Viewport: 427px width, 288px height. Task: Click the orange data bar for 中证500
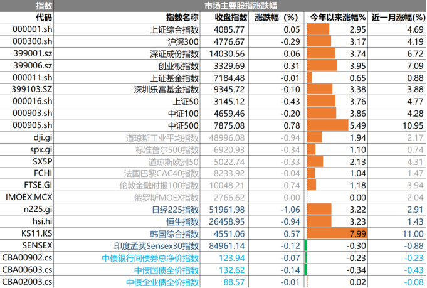point(327,124)
